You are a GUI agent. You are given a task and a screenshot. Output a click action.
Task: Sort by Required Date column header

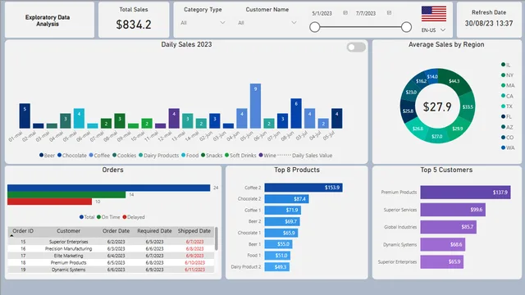(x=154, y=231)
